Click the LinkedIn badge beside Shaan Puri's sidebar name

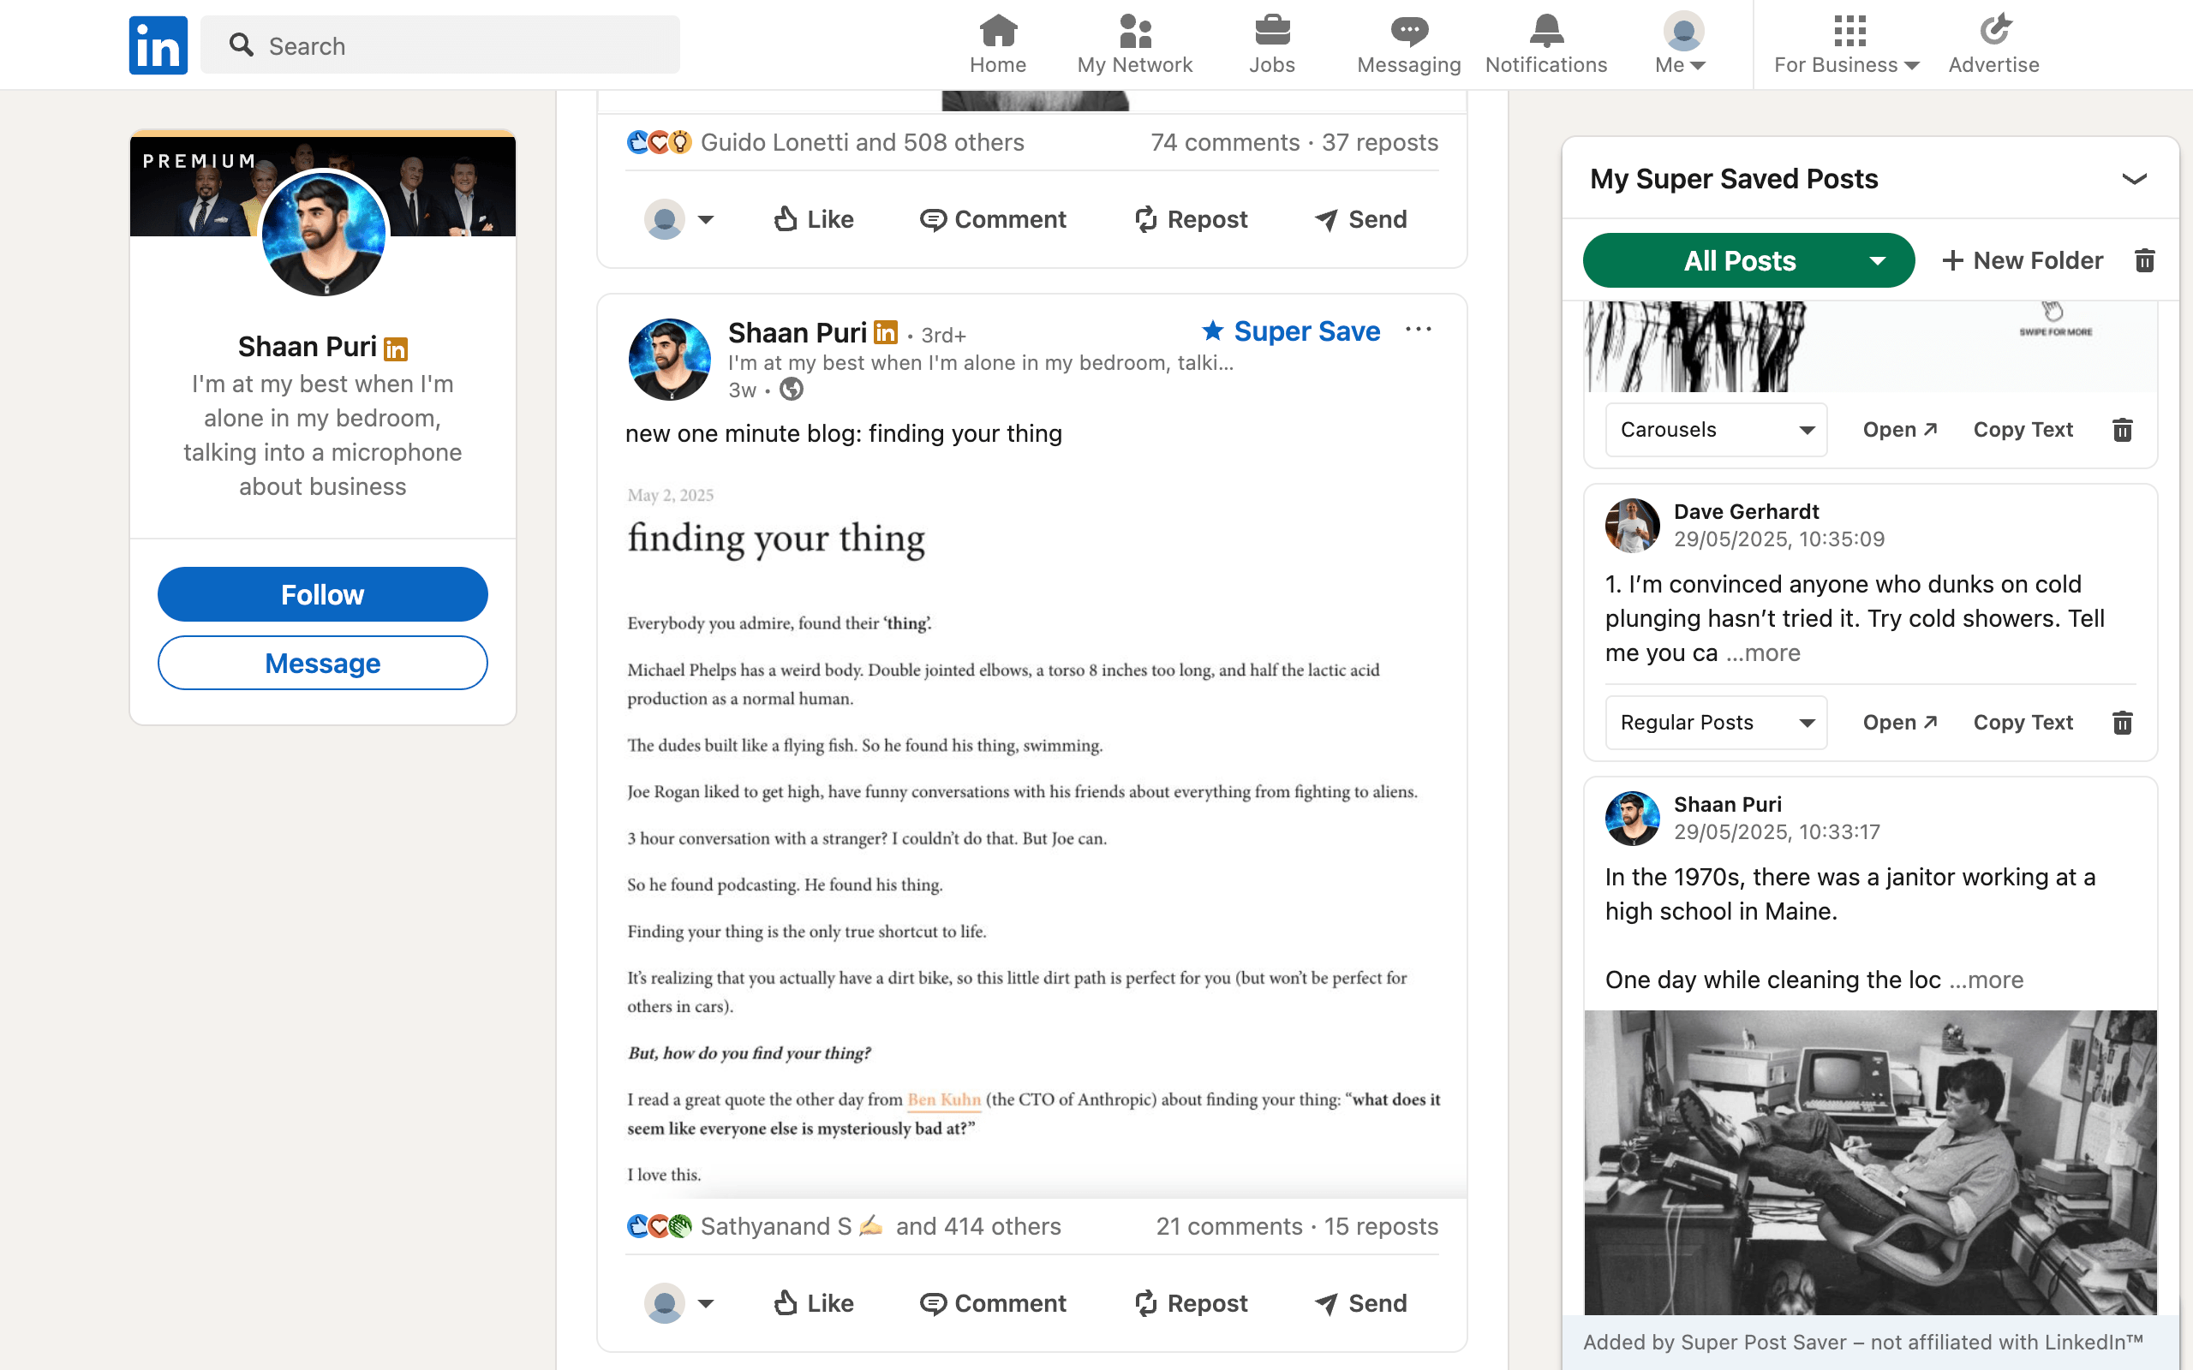pyautogui.click(x=395, y=348)
